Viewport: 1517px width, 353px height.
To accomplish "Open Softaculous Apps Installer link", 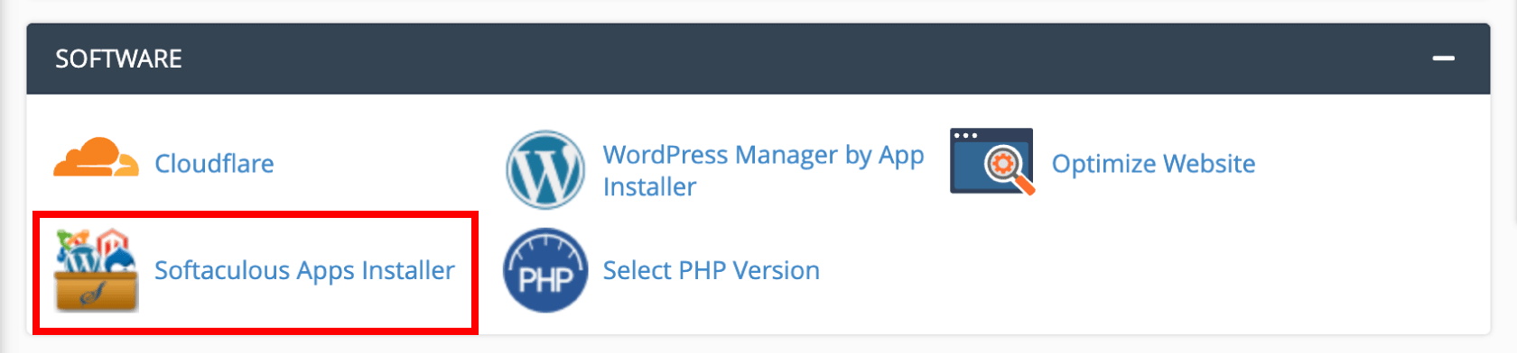I will [x=304, y=271].
